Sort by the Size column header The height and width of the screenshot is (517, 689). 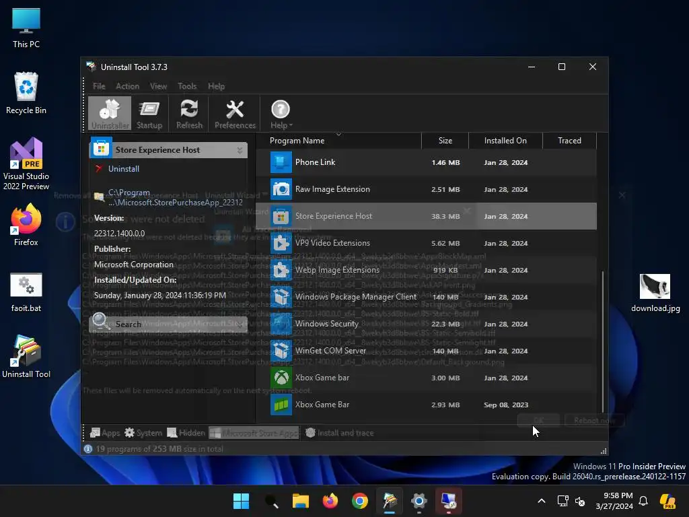[445, 141]
